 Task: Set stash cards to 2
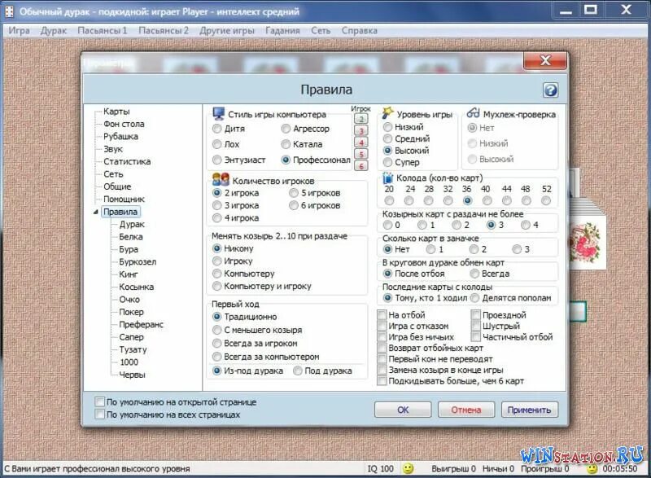click(478, 249)
